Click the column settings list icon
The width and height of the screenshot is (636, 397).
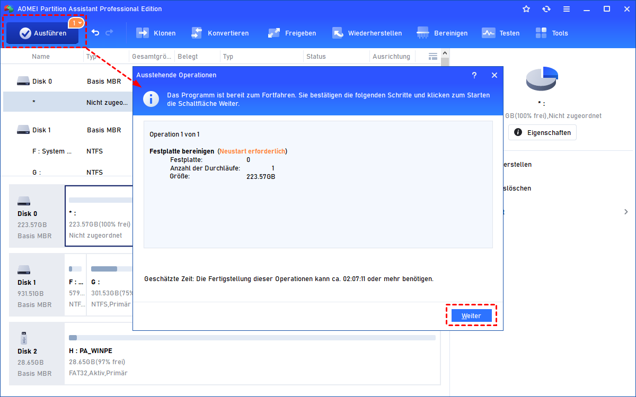[433, 56]
